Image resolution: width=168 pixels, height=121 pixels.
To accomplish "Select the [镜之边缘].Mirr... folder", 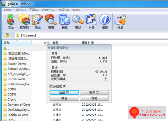I will click(17, 53).
